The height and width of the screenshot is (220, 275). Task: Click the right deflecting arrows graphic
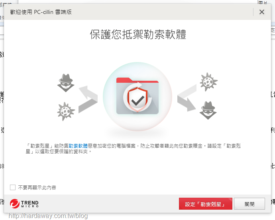pos(187,98)
